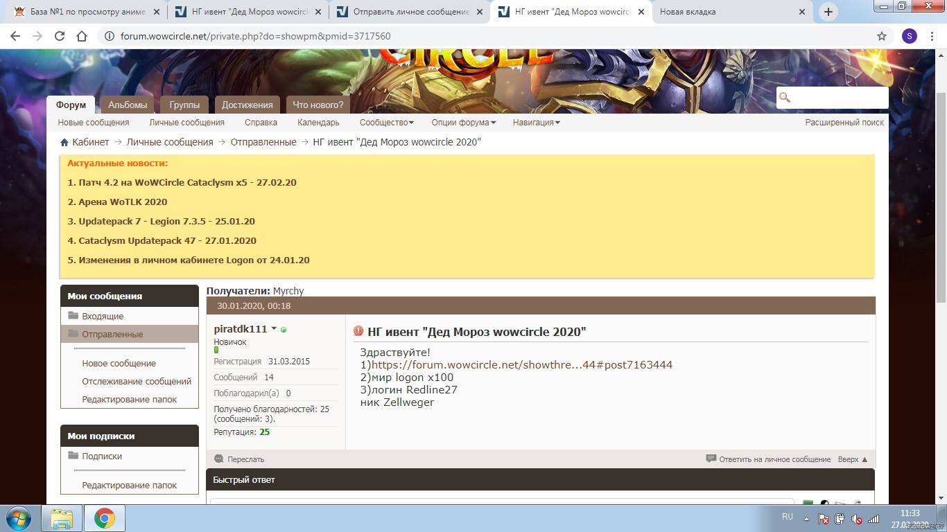Close the 'База №1 по просмотру аниме' tab
Screen dimensions: 947x532
click(157, 12)
